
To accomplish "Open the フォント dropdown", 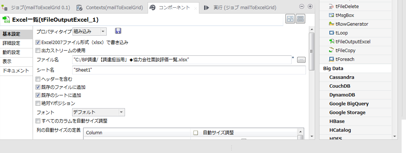I will pyautogui.click(x=99, y=112).
